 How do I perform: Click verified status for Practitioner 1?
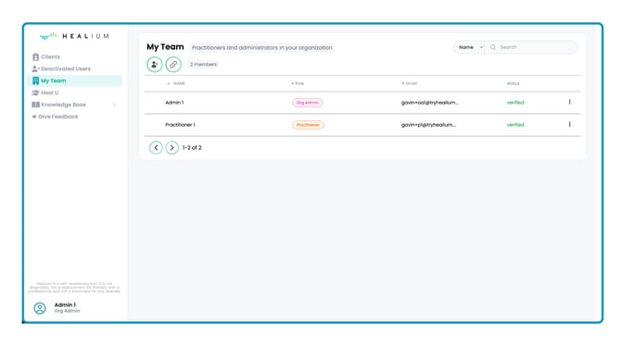515,125
